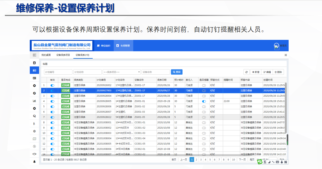Toggle 是否提醒 switch for plan 20200928006
This screenshot has height=169, width=322.
(204, 106)
